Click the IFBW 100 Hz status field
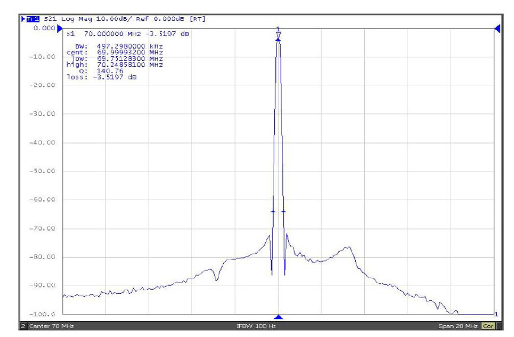 click(x=256, y=326)
